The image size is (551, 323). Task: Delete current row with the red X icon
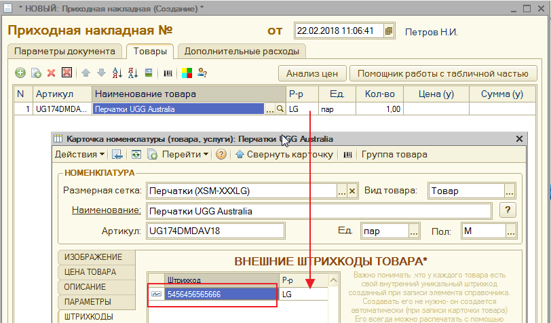click(x=52, y=73)
